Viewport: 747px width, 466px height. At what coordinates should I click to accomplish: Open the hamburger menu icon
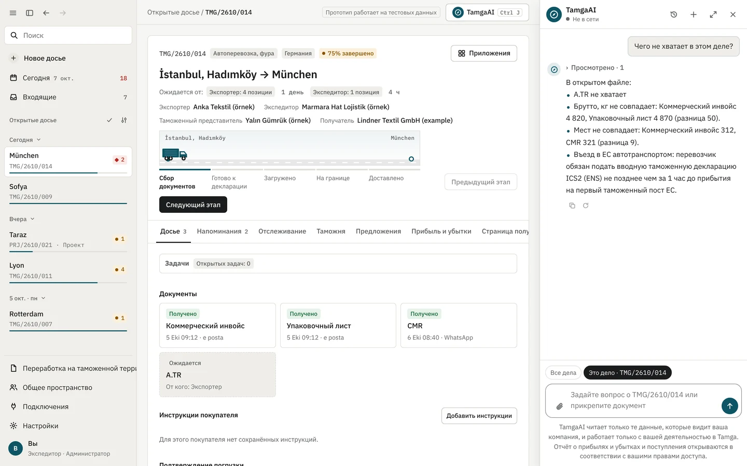click(x=13, y=13)
